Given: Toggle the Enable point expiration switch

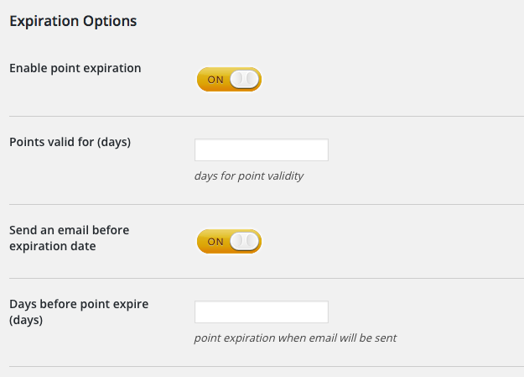Looking at the screenshot, I should tap(229, 80).
